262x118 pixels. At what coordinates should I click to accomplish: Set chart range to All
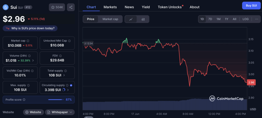click(234, 19)
